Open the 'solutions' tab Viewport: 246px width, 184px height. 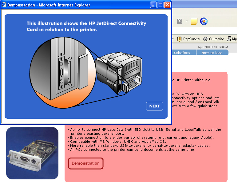coord(182,53)
